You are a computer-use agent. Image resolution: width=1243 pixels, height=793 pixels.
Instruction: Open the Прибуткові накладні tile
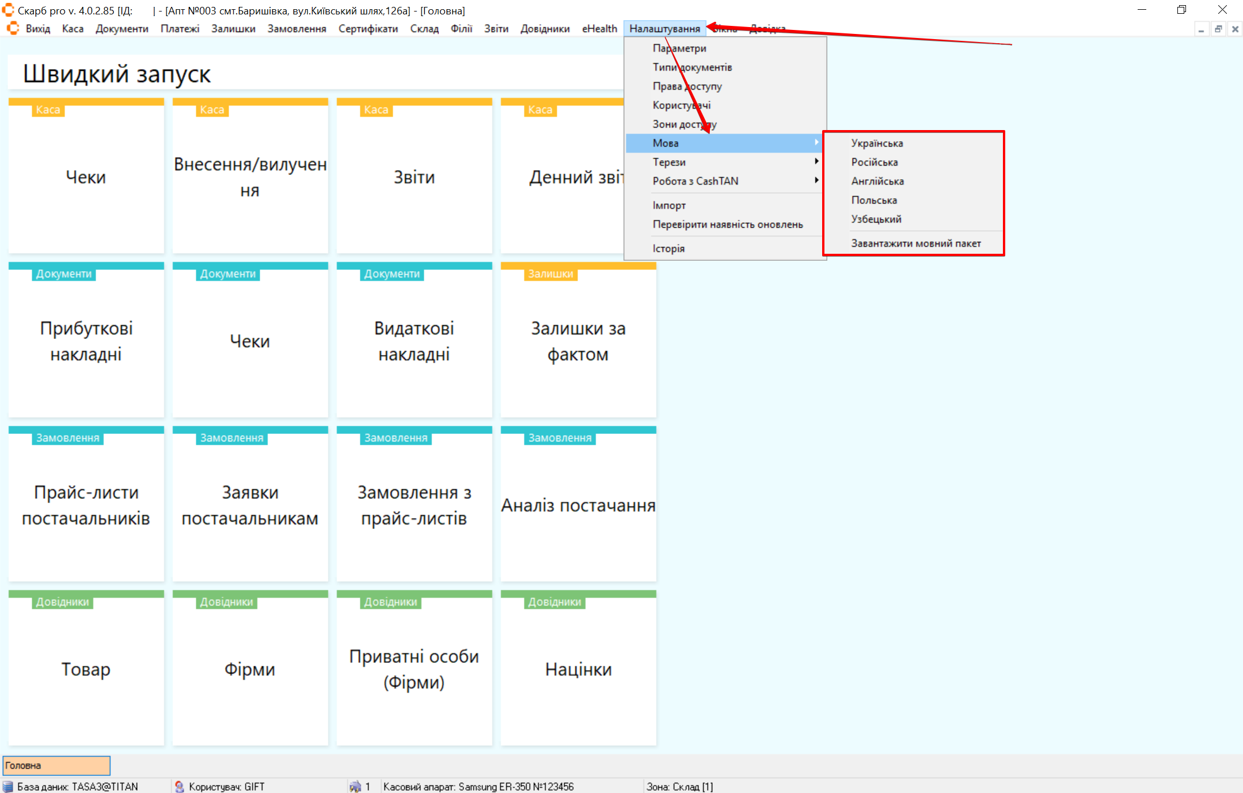[86, 341]
